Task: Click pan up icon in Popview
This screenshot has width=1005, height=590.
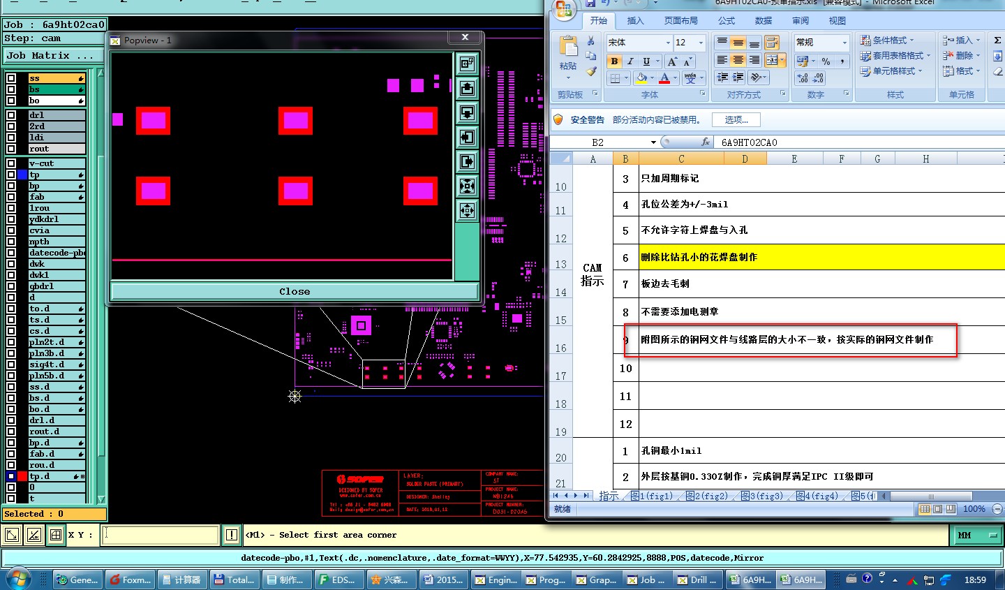Action: pyautogui.click(x=467, y=89)
